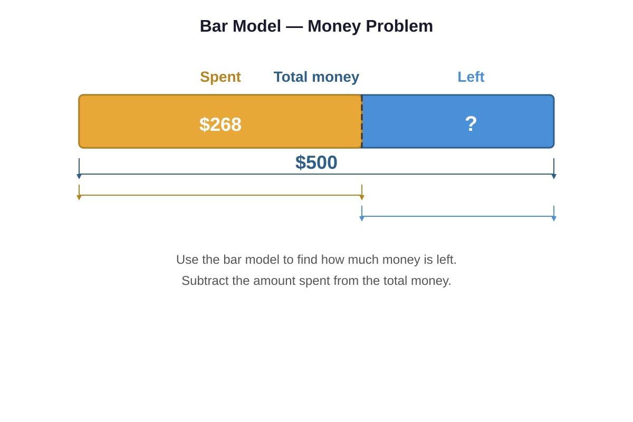Click the left arrowhead of light blue bracket
Viewport: 633px width, 422px height.
pos(362,219)
